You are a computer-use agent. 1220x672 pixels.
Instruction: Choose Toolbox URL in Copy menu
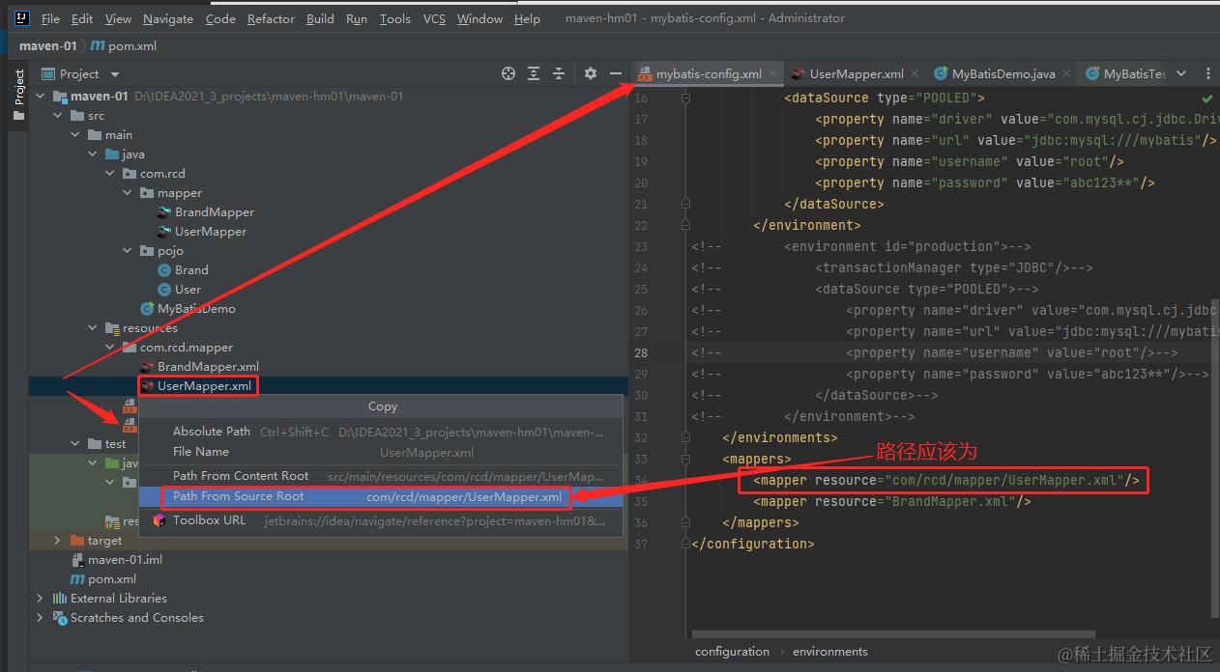point(381,520)
